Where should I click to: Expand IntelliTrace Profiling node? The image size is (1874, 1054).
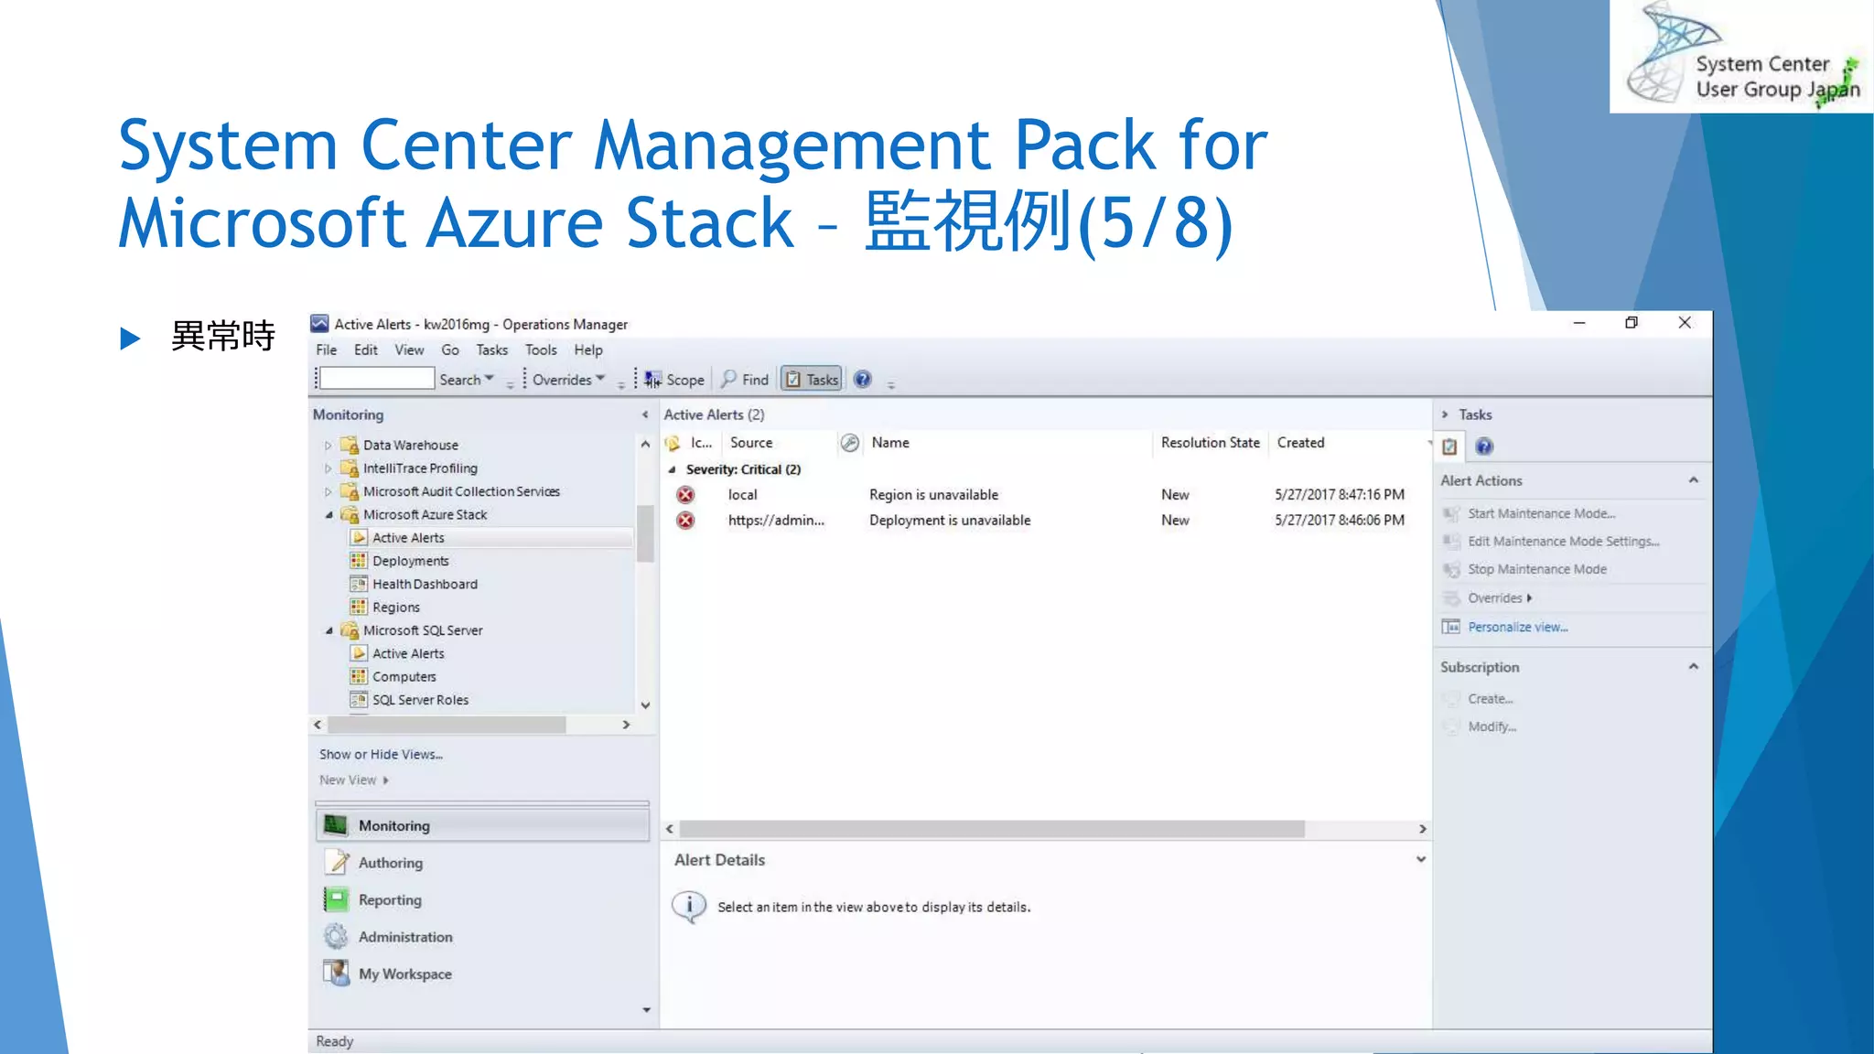point(328,468)
